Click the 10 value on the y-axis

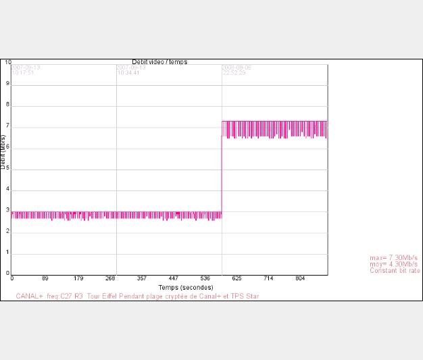pyautogui.click(x=8, y=63)
